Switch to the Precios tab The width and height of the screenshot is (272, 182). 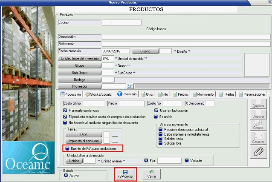click(x=181, y=94)
